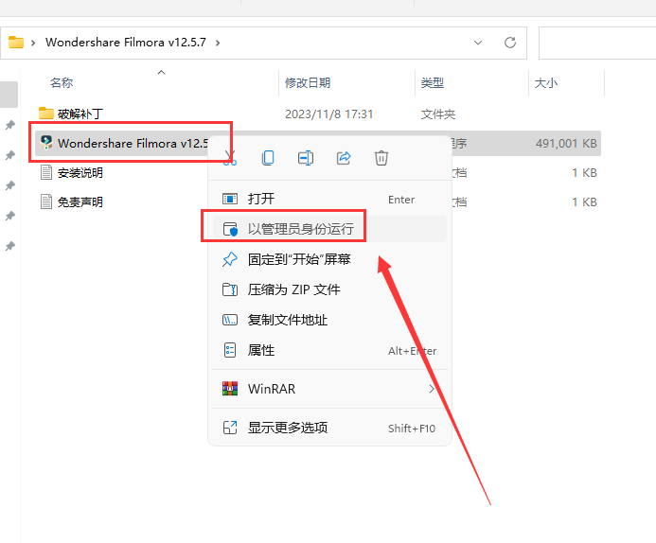This screenshot has height=543, width=656.
Task: Click the copy-path icon beside 复制文件地址
Action: (x=230, y=320)
